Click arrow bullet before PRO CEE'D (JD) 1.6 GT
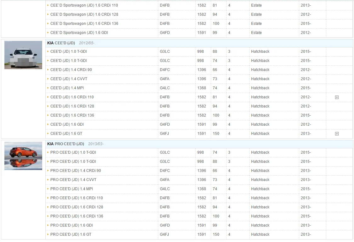Screen dimensions: 354x242 coord(48,234)
